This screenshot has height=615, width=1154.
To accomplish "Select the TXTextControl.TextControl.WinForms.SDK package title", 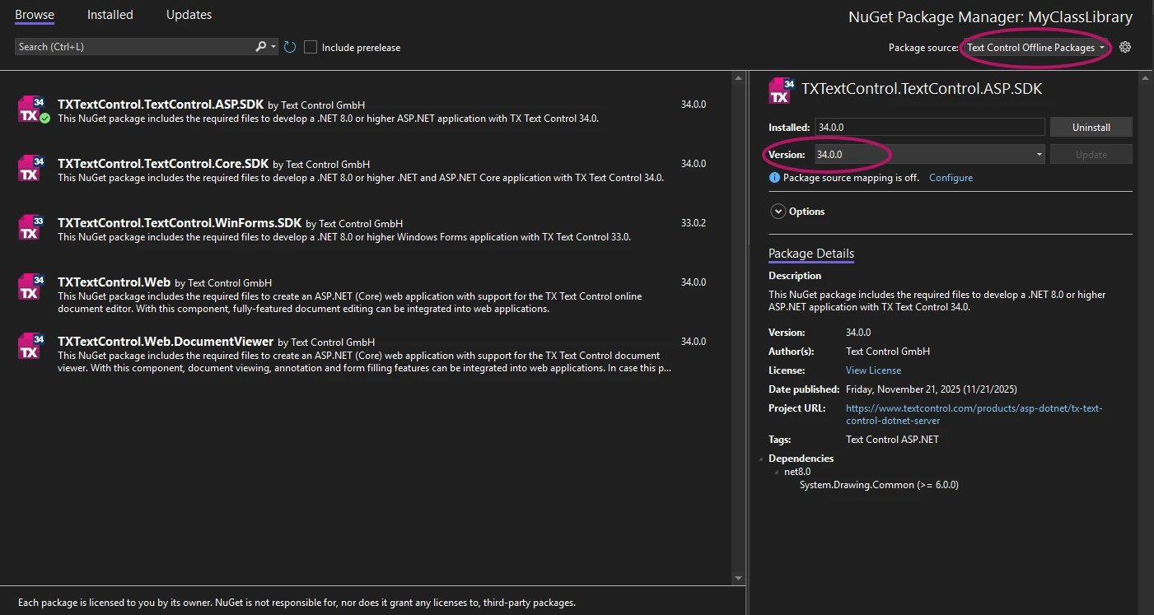I will 180,223.
